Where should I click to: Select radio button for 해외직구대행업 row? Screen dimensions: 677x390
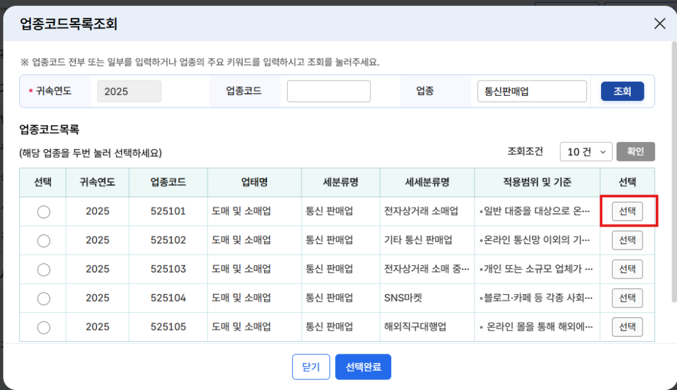pyautogui.click(x=44, y=327)
